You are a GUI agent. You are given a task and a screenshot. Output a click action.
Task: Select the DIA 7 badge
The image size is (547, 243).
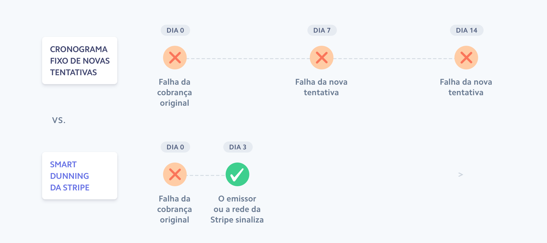(322, 30)
